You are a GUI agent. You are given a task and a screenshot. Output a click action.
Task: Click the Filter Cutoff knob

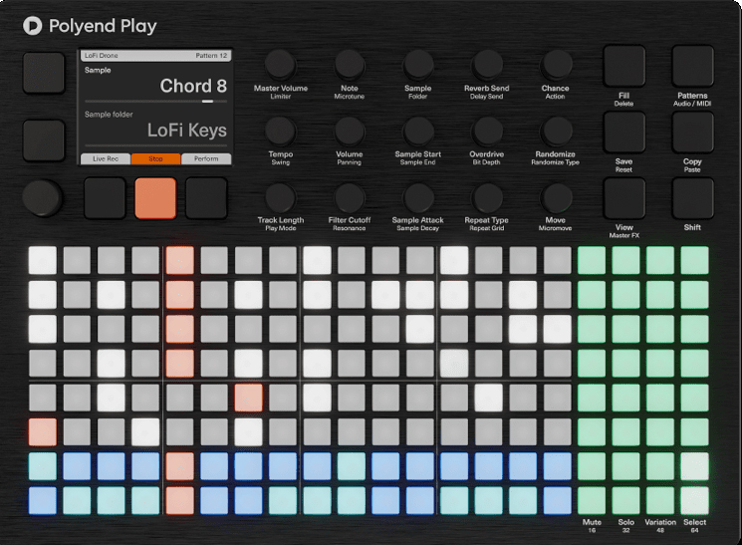pos(350,197)
